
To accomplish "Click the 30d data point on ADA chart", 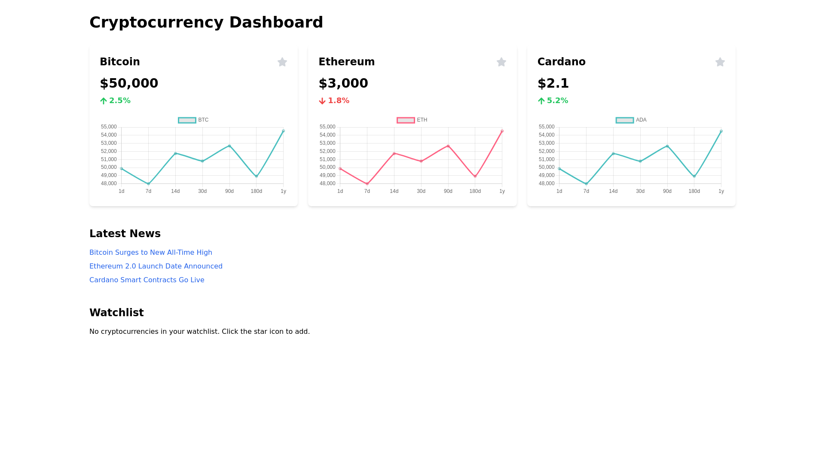I will (x=640, y=161).
